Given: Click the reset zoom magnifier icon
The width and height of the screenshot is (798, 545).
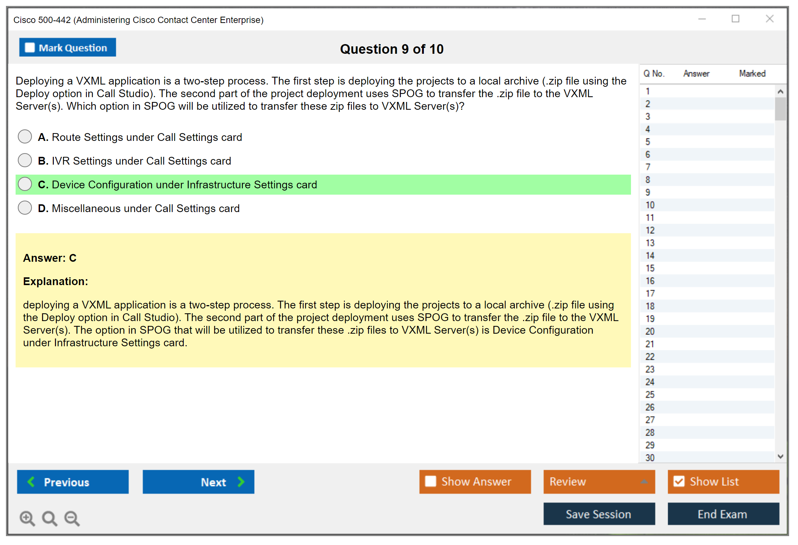Looking at the screenshot, I should (49, 518).
